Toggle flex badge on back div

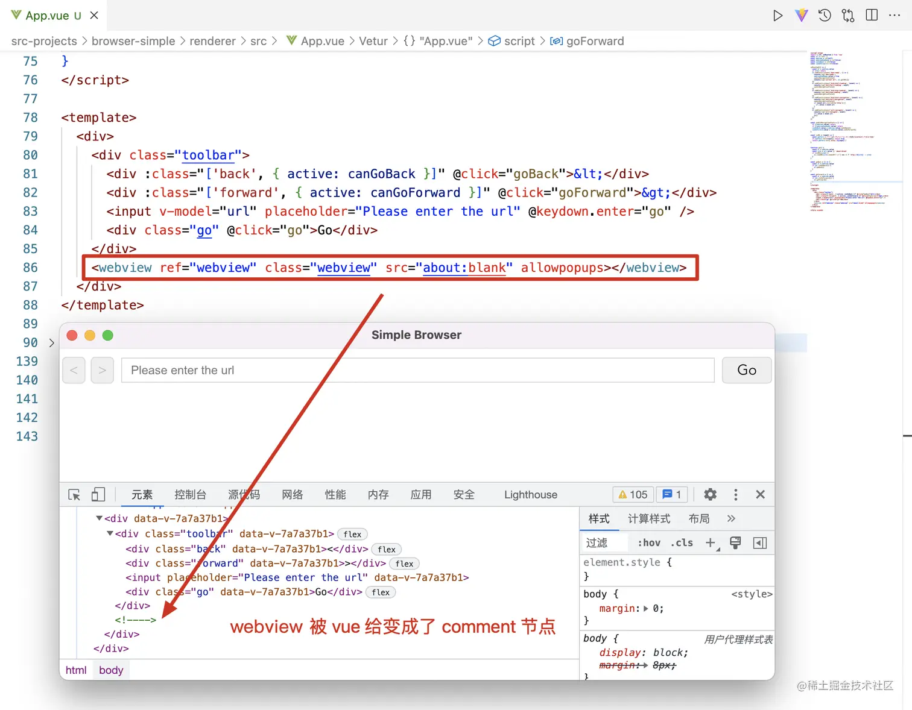pos(387,549)
